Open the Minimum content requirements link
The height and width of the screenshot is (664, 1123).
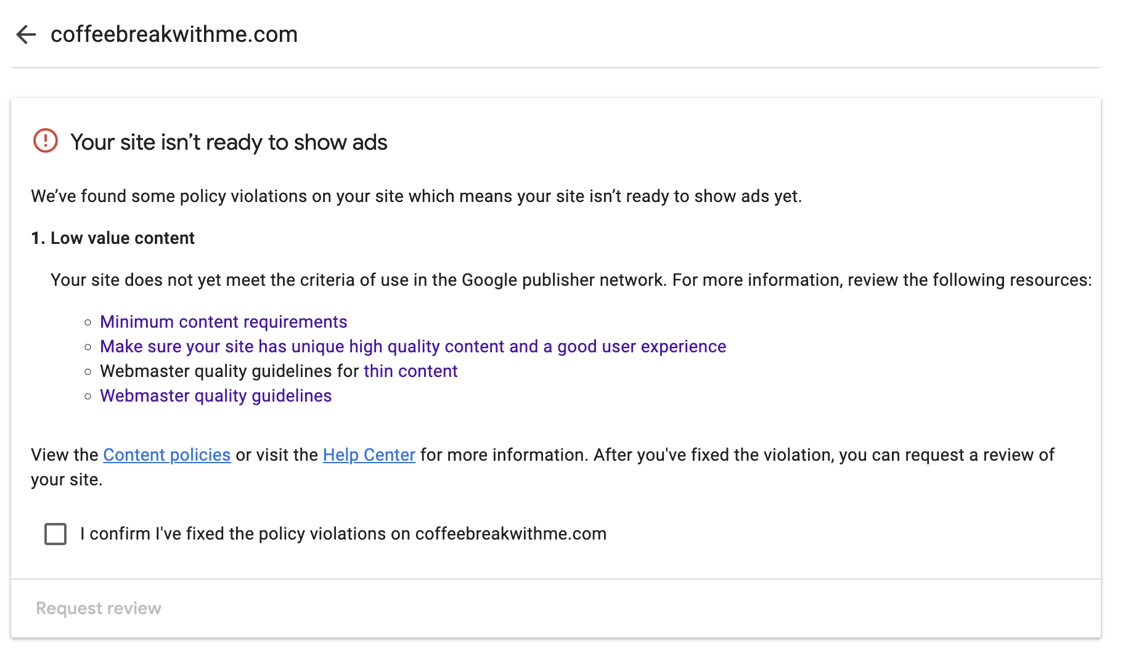pos(224,322)
